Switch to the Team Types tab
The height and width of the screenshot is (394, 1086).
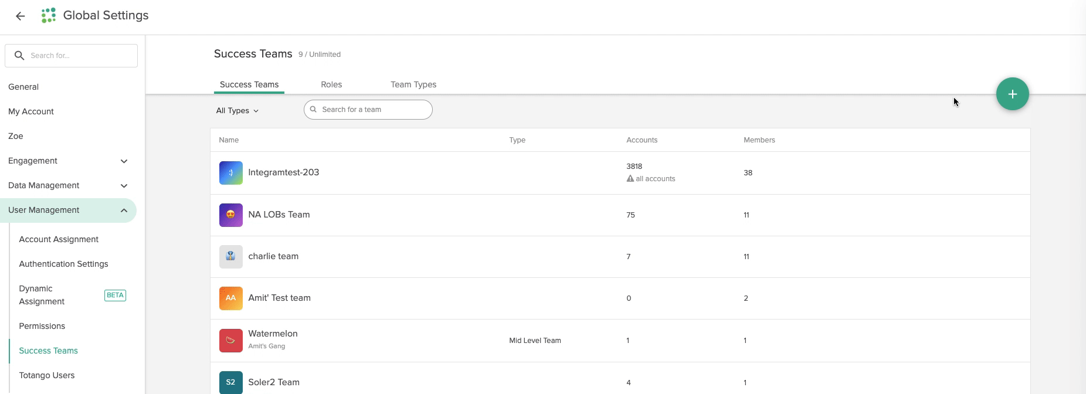pyautogui.click(x=413, y=84)
